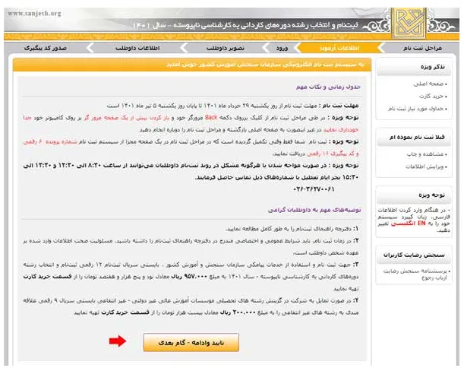Select the 'صدور کد پیگیری' step tab

46,48
